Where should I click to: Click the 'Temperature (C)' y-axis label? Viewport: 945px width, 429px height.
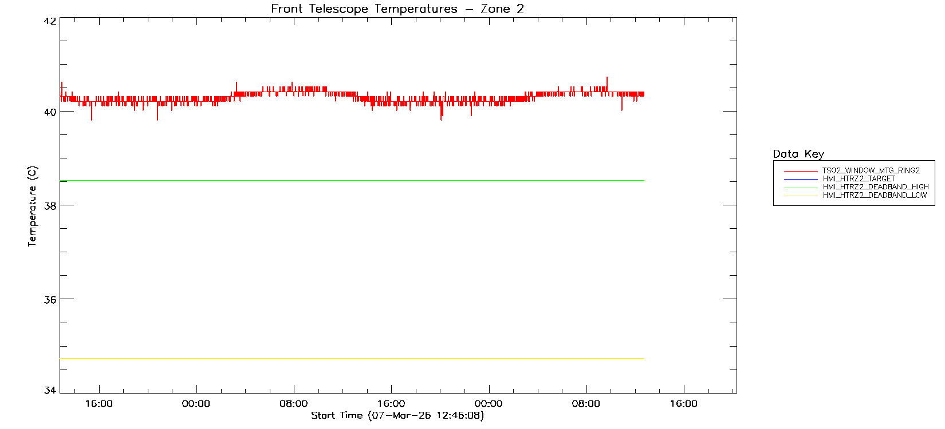(x=32, y=206)
